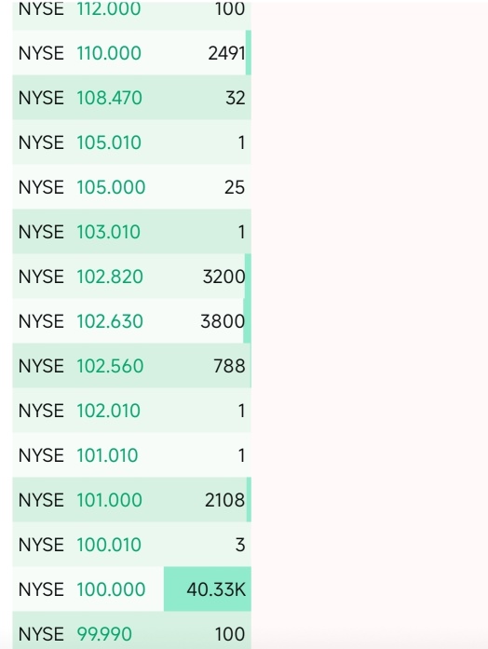488x649 pixels.
Task: Select the 105.000 bid with 25 shares
Action: (x=131, y=186)
